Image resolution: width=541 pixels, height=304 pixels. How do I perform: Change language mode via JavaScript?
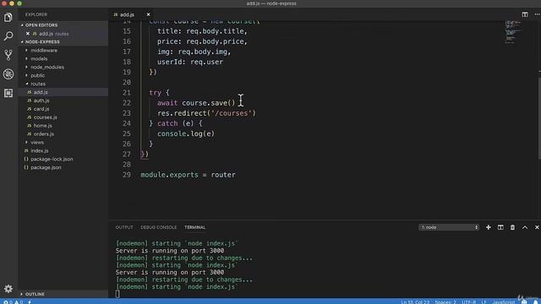click(504, 302)
